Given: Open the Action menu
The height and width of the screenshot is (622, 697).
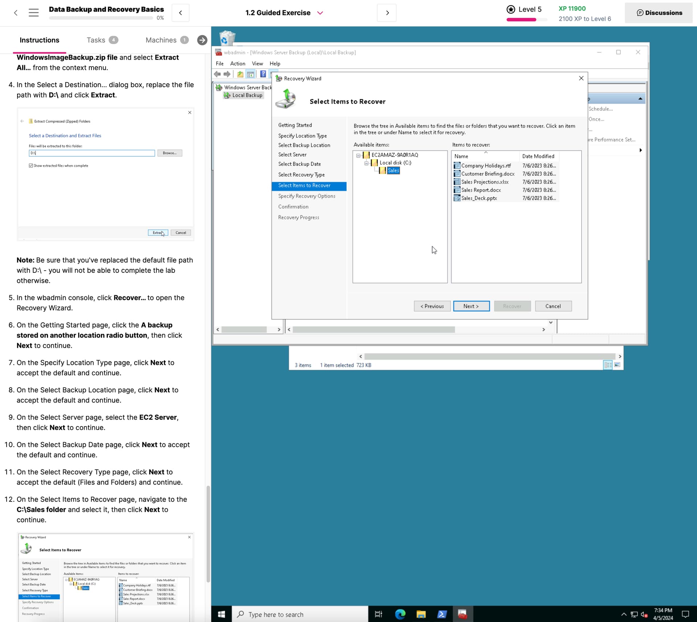Looking at the screenshot, I should coord(237,64).
